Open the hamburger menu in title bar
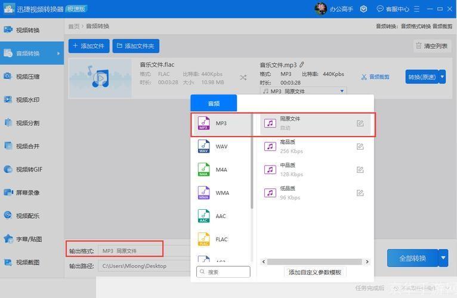The image size is (457, 298). (417, 9)
